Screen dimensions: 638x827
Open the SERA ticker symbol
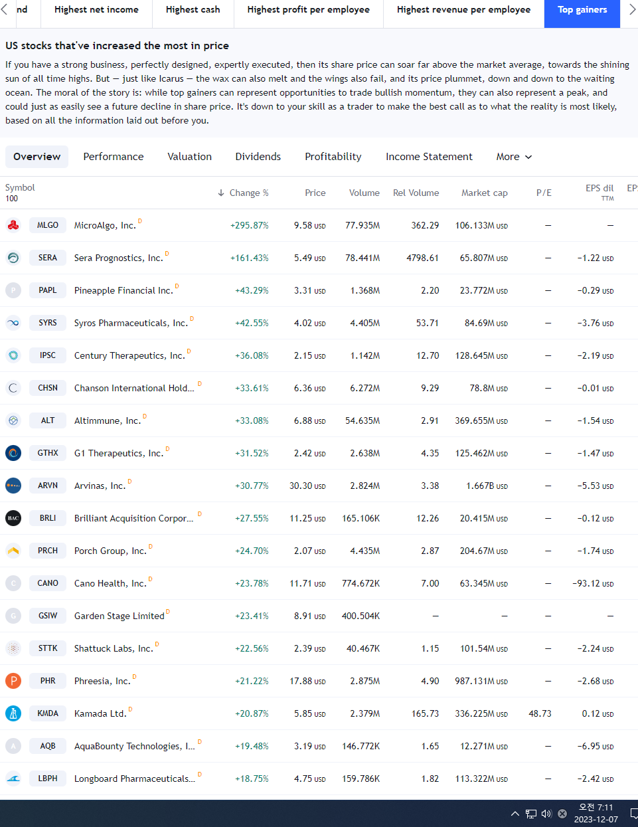click(48, 258)
